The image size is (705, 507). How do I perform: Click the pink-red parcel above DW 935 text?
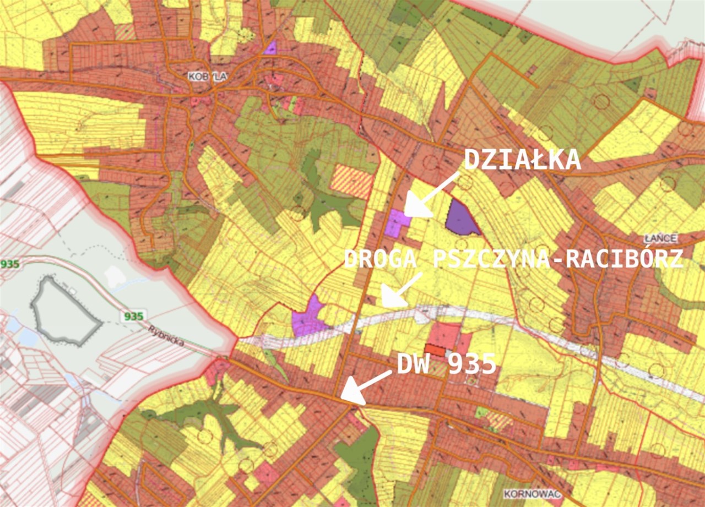(444, 335)
